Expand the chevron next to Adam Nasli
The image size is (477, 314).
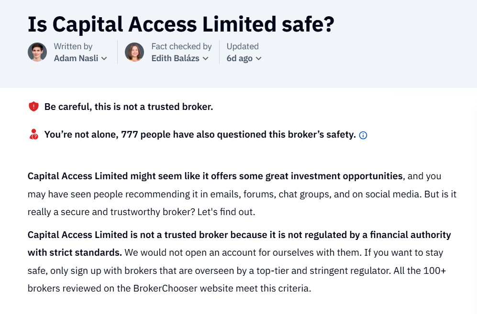pyautogui.click(x=104, y=59)
